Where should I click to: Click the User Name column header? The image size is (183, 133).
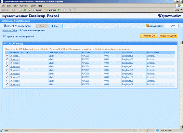coord(127,53)
